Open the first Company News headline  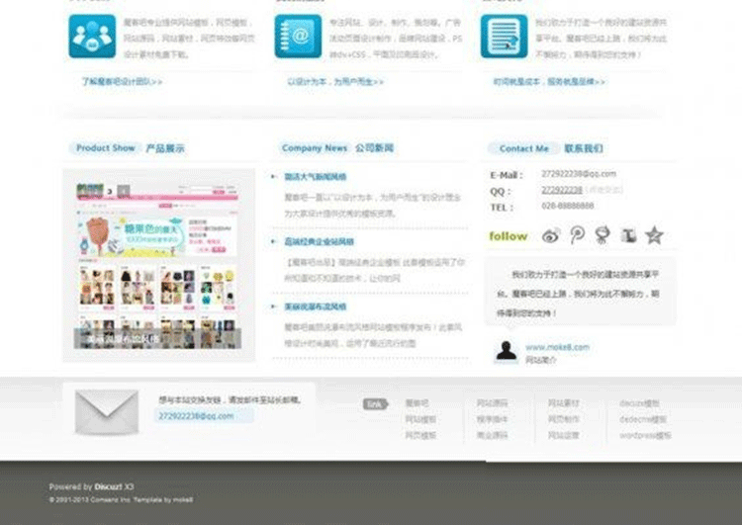316,177
